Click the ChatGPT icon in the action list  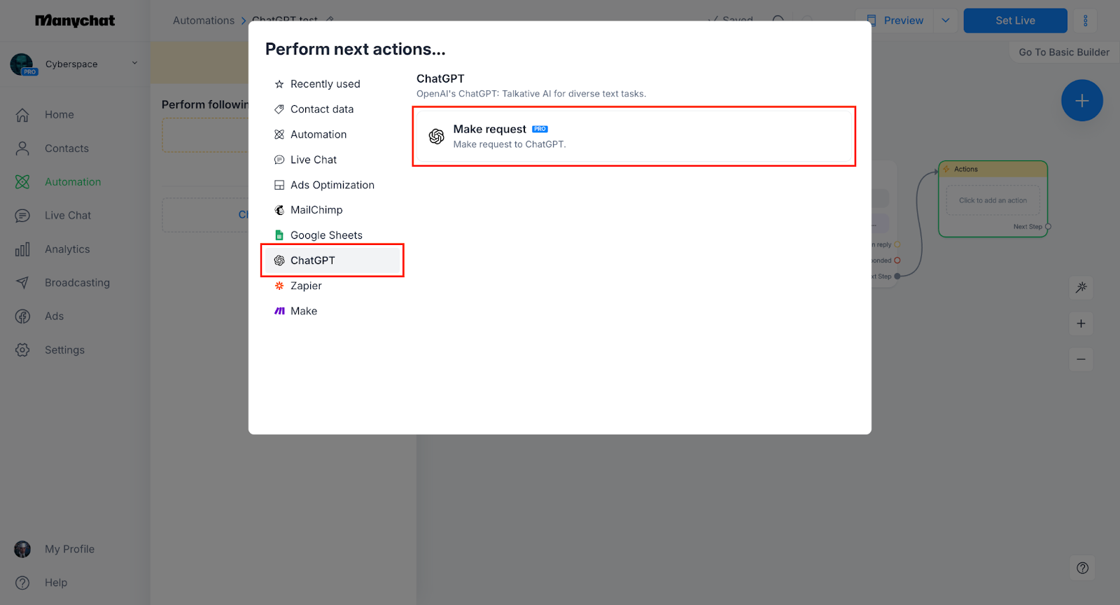click(x=279, y=260)
